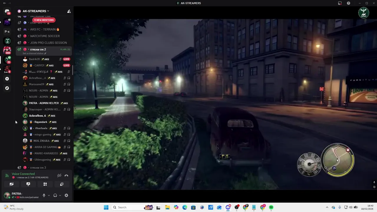
Task: Select user mingo-gaming in voice list
Action: click(x=47, y=135)
